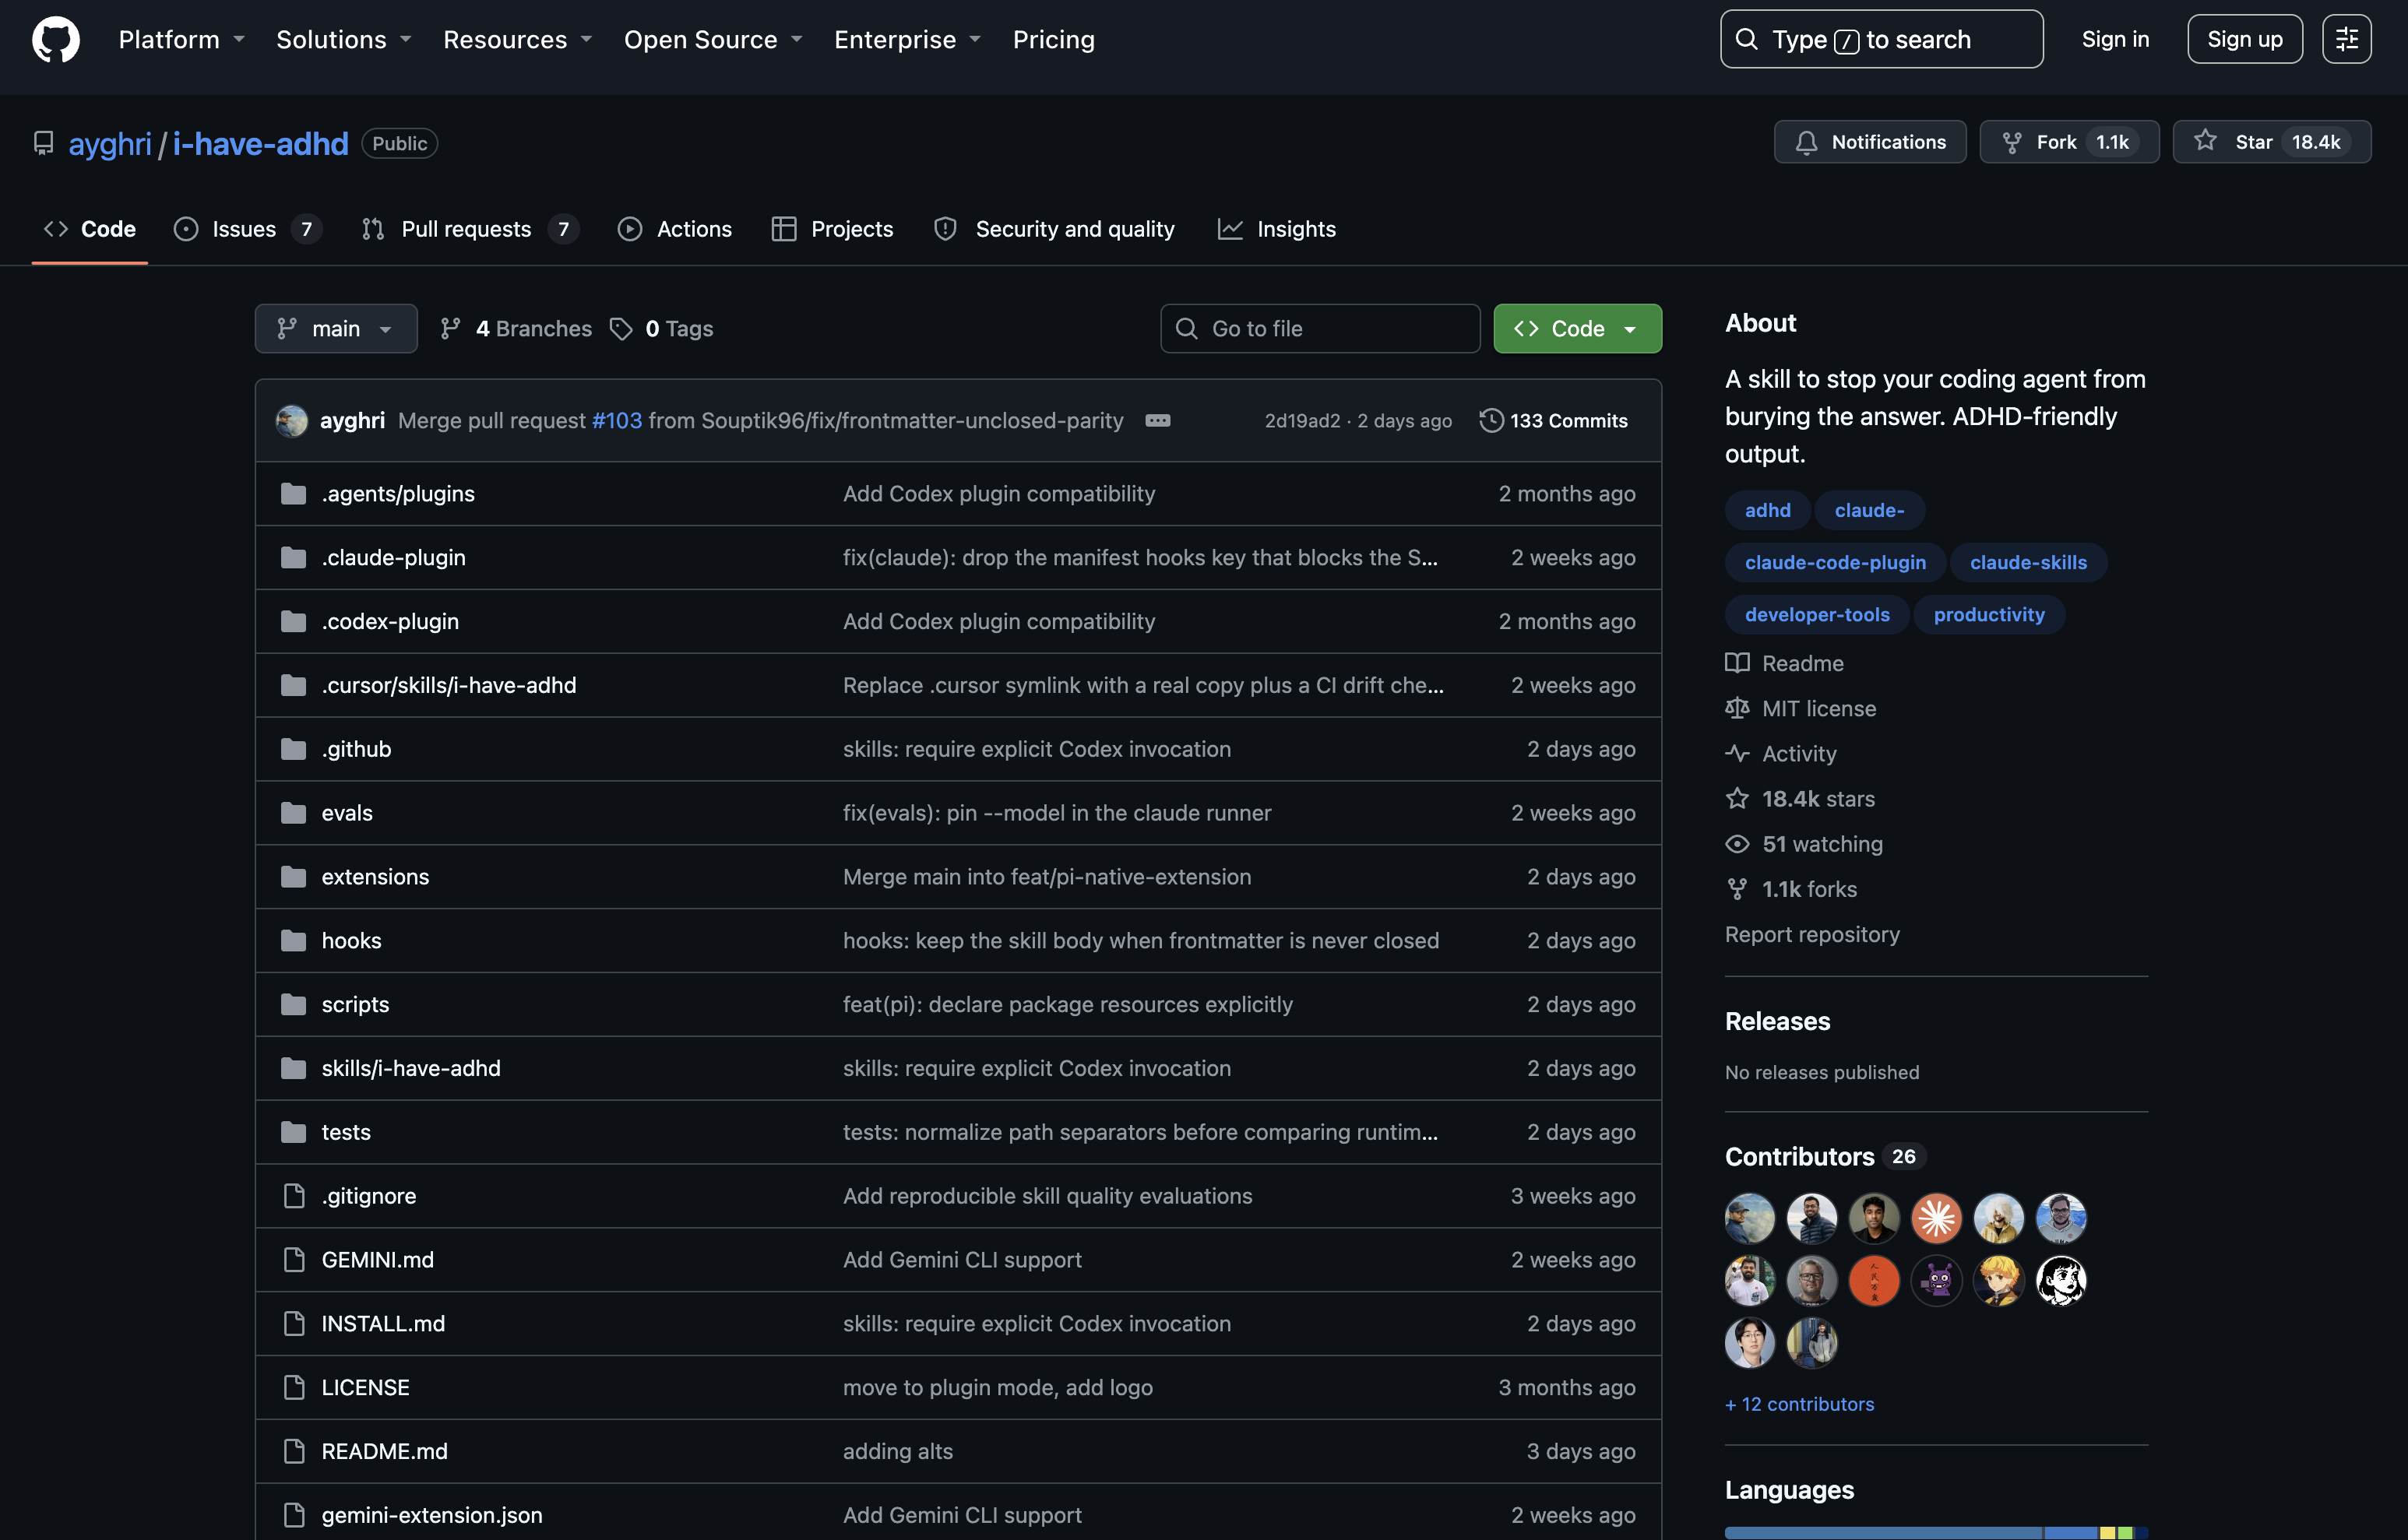2408x1540 pixels.
Task: Open the first contributor avatar
Action: coord(1750,1218)
